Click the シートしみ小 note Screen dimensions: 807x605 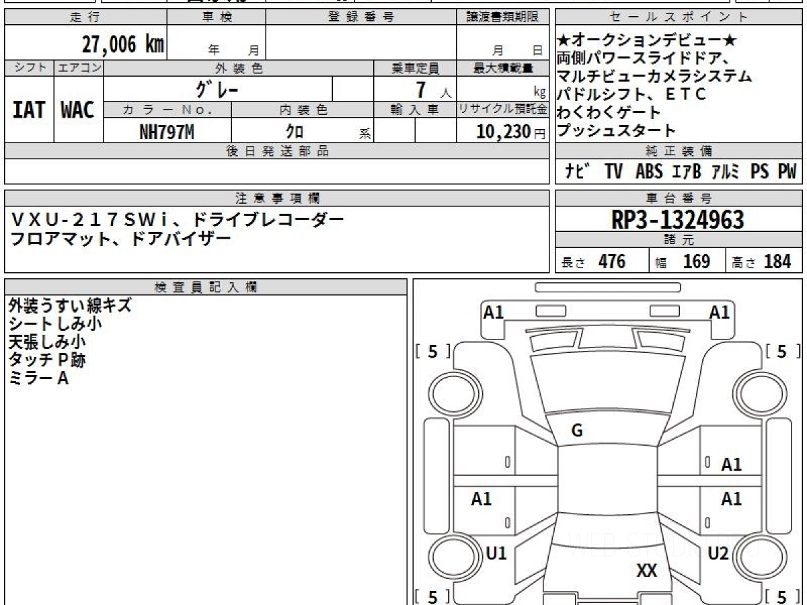pyautogui.click(x=55, y=323)
